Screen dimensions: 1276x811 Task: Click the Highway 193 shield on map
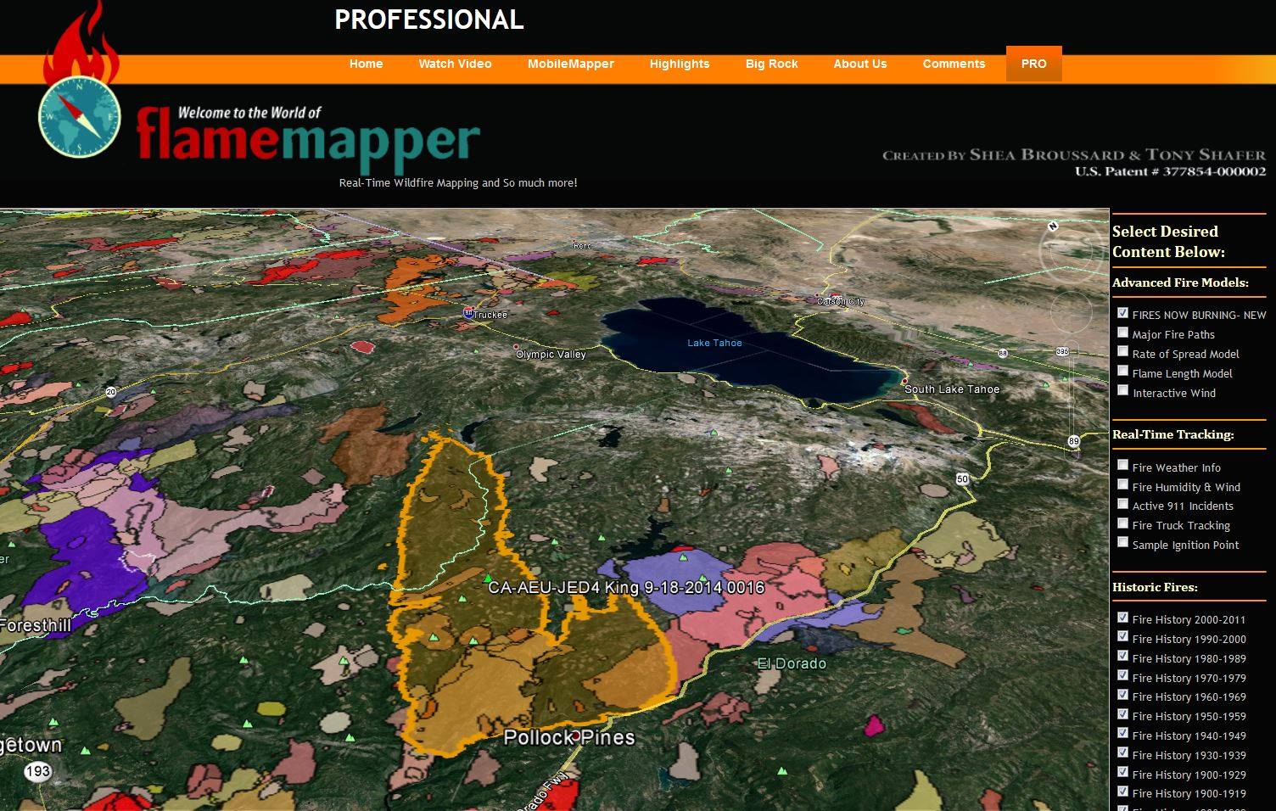[38, 771]
